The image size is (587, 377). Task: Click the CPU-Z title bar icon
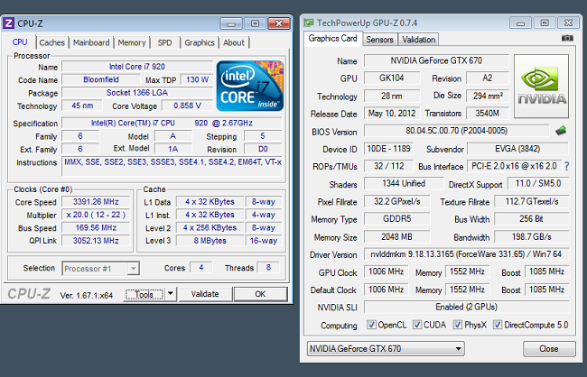click(x=8, y=23)
